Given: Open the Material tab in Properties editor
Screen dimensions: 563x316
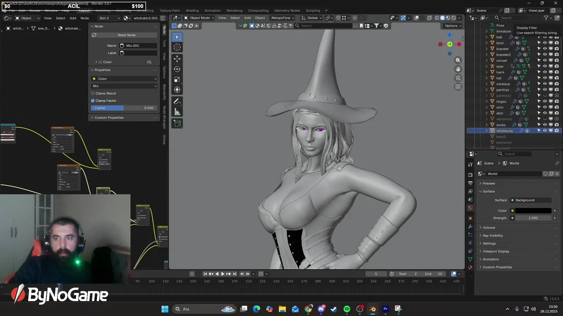Looking at the screenshot, I should tap(470, 267).
